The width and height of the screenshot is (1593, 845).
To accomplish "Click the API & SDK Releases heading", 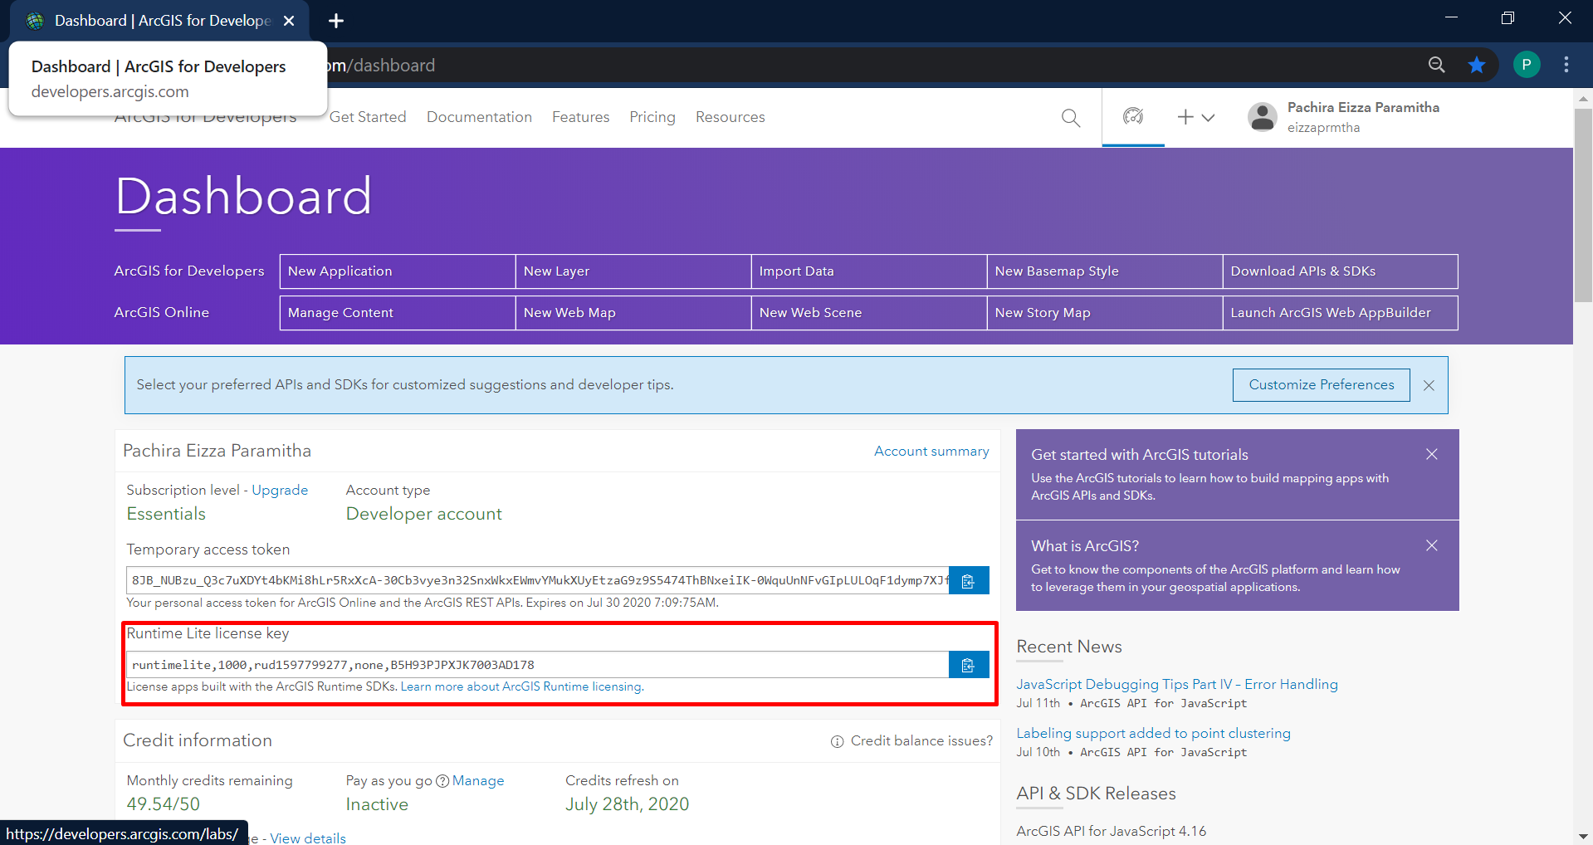I will pos(1096,794).
